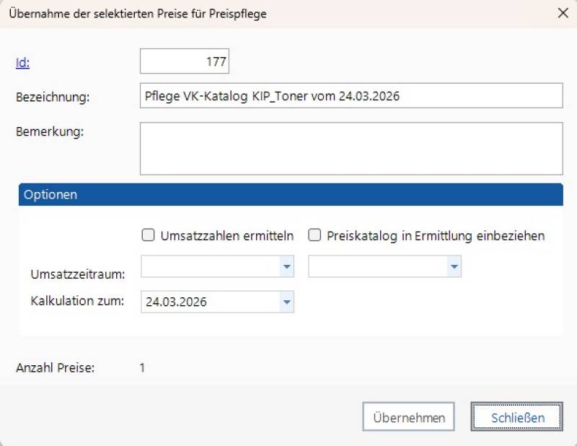
Task: Click the Id field showing 177
Action: (184, 62)
